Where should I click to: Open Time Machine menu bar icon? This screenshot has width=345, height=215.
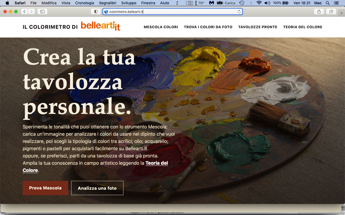(242, 3)
